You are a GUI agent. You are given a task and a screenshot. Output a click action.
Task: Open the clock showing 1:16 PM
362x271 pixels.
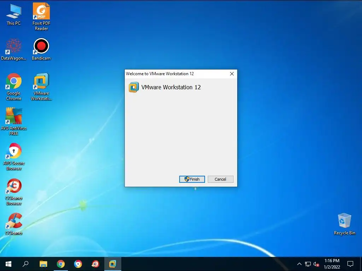point(332,264)
